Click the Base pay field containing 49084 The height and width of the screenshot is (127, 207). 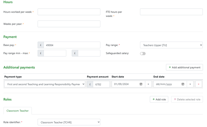pos(72,45)
